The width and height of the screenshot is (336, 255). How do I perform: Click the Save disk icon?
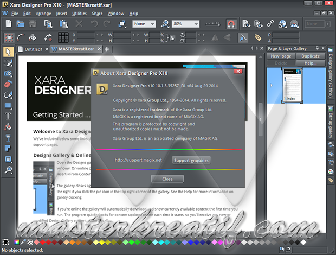coord(33,23)
